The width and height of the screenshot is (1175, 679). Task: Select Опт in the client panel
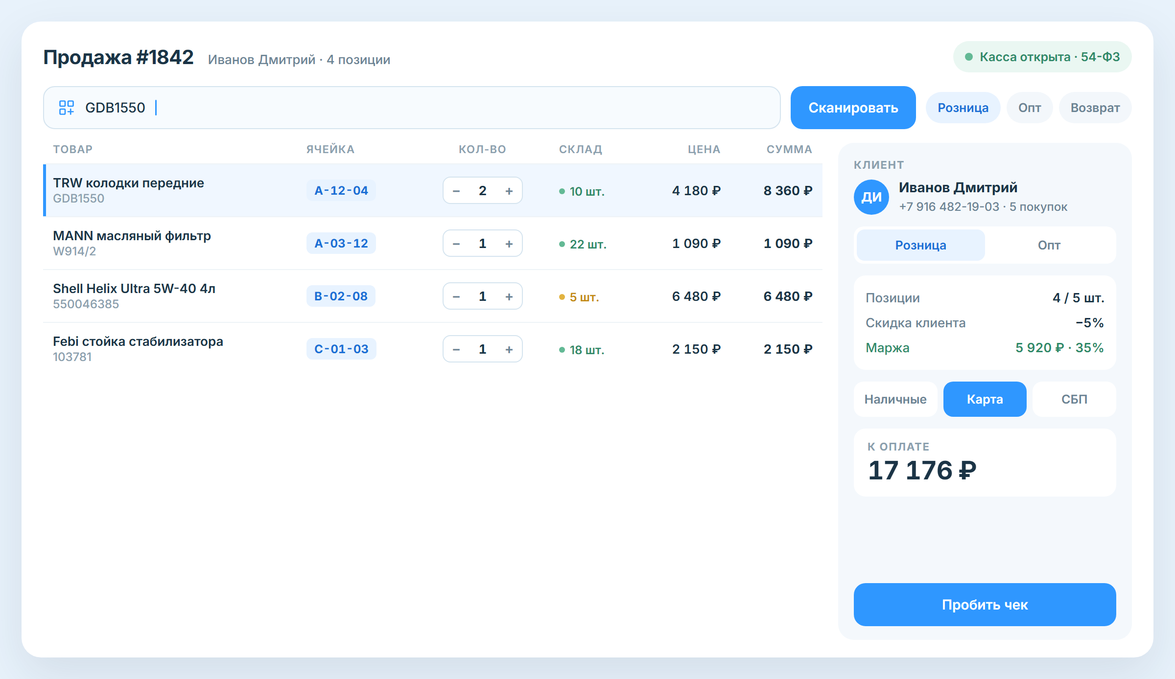click(1049, 245)
